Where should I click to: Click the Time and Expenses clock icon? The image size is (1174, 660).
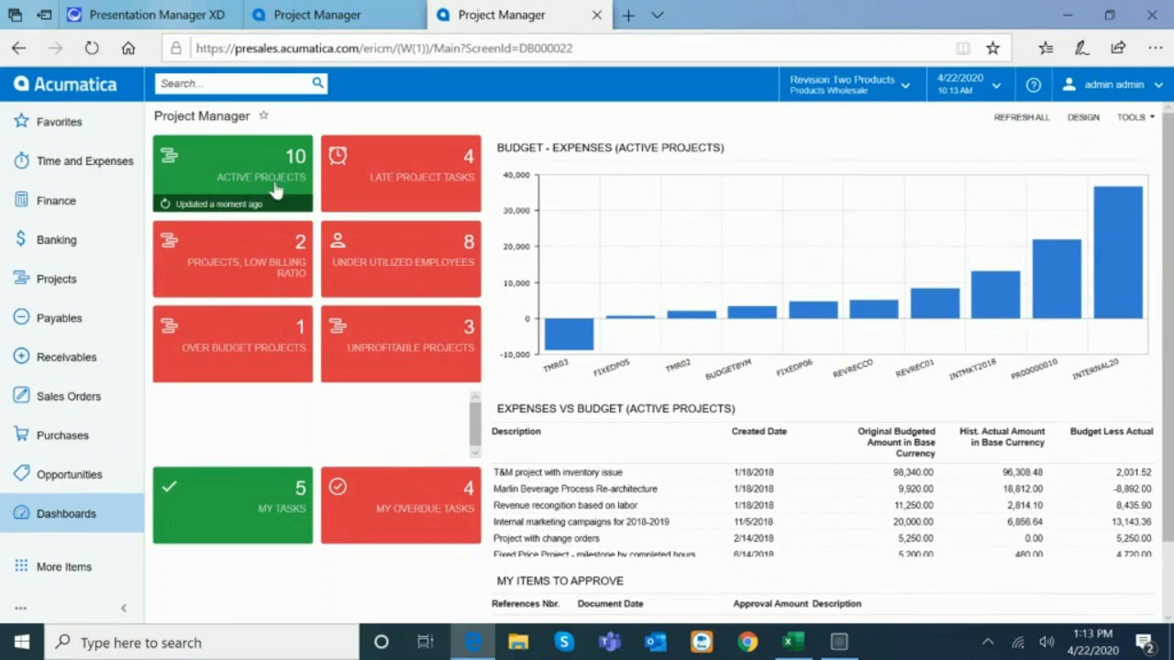point(21,160)
